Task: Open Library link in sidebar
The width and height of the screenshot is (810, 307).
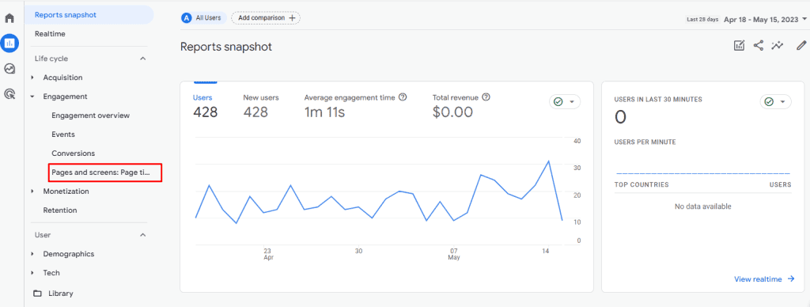Action: pyautogui.click(x=60, y=294)
